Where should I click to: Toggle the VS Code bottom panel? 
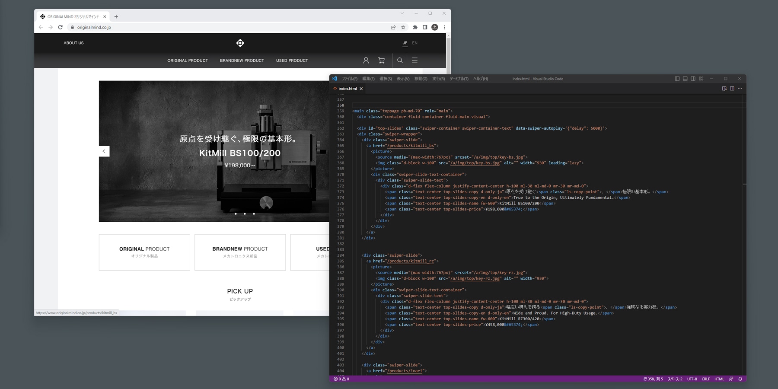tap(685, 79)
